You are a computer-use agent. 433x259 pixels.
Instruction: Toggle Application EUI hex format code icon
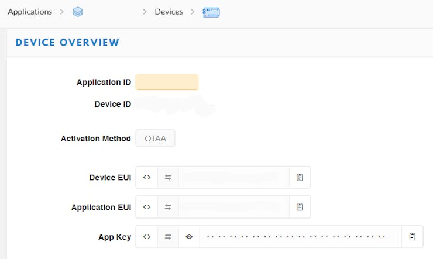point(147,207)
